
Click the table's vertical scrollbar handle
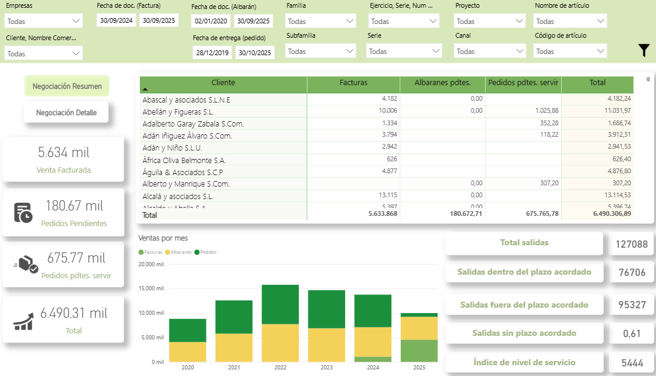click(x=648, y=79)
